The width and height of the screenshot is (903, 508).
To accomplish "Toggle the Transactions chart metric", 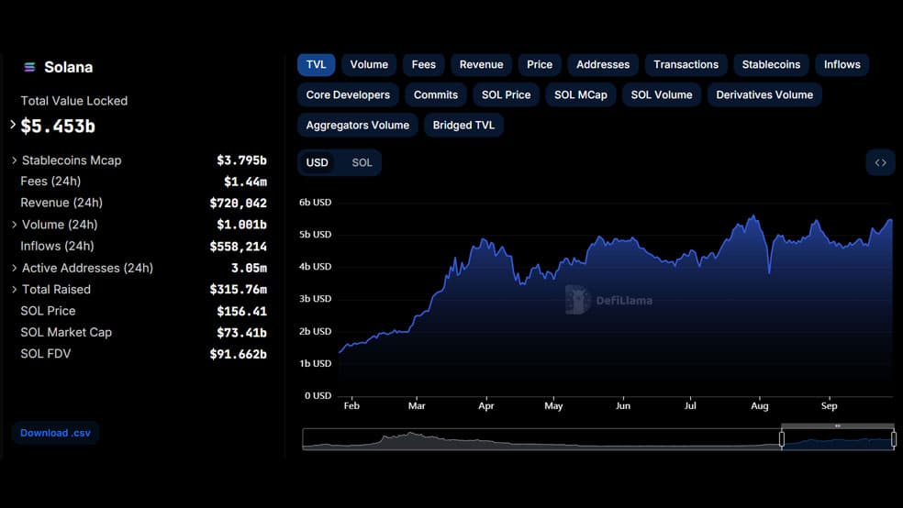I will coord(686,64).
